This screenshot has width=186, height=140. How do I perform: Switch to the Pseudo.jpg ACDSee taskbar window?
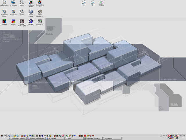click(93, 139)
